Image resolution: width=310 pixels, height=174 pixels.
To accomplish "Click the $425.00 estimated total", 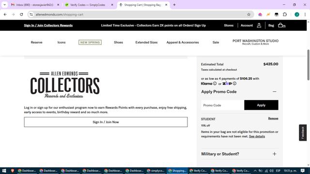I will 271,64.
